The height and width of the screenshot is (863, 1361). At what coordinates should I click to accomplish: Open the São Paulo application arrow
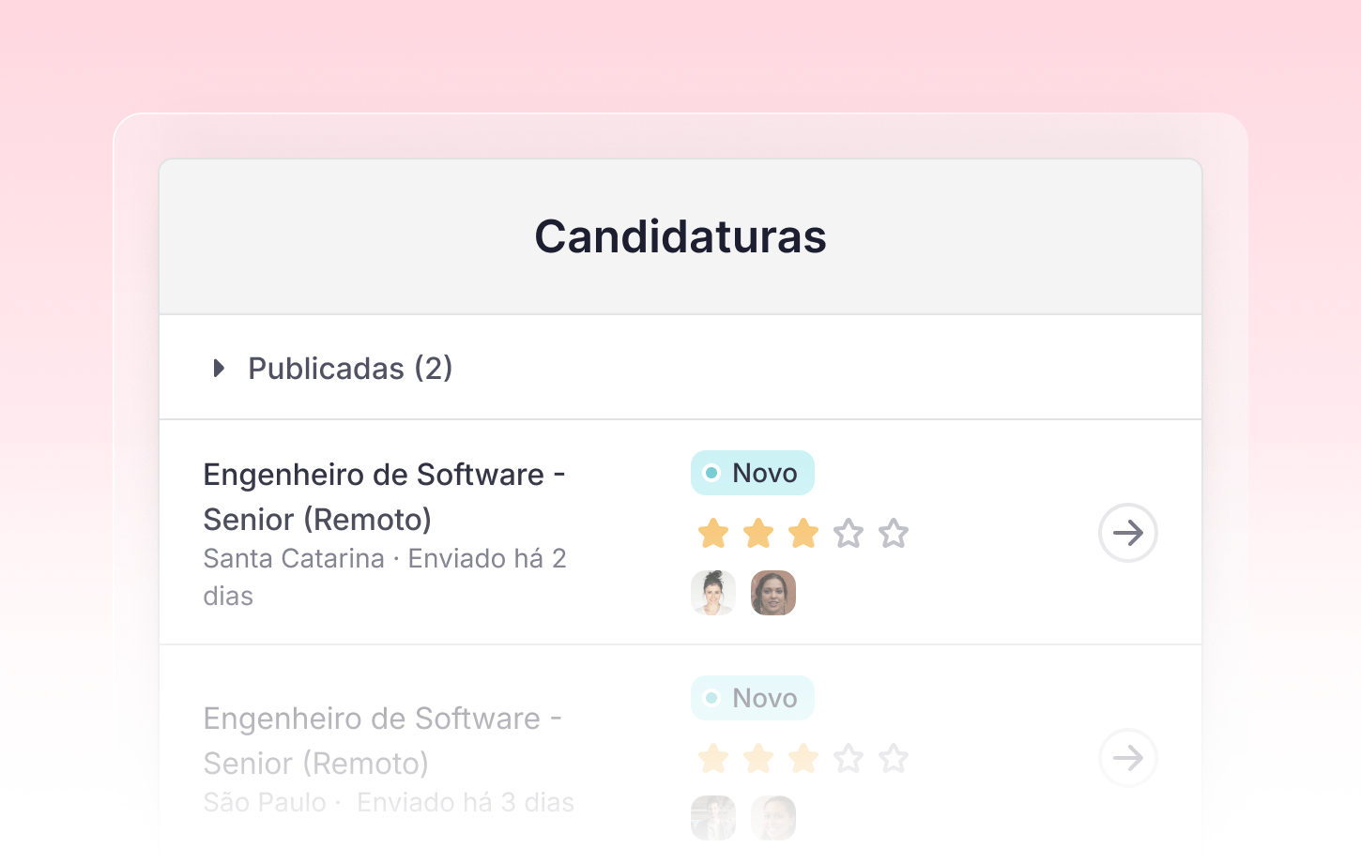coord(1127,758)
